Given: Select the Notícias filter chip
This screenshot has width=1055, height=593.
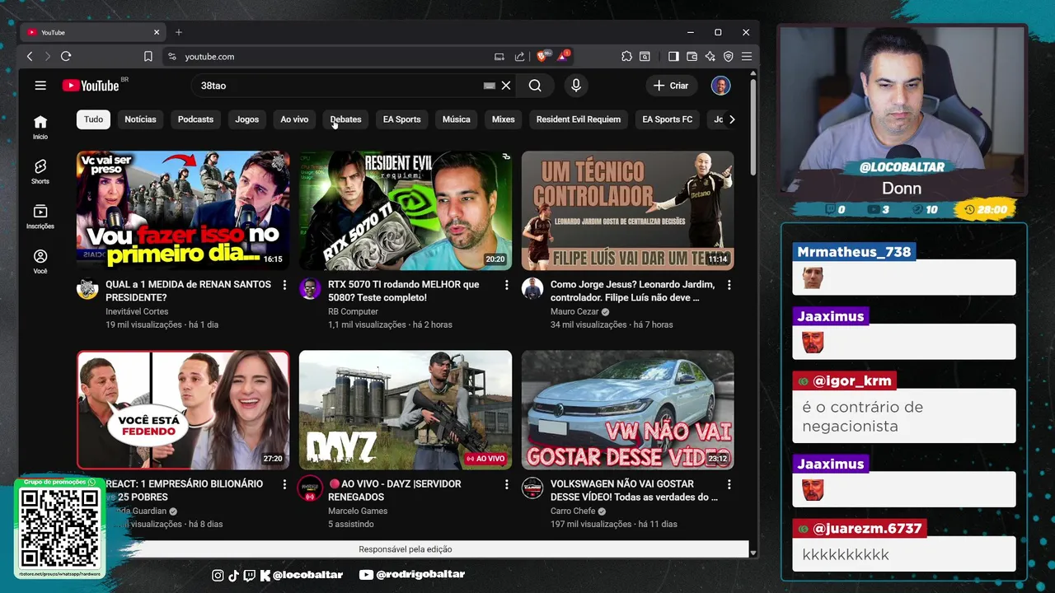Looking at the screenshot, I should point(140,119).
